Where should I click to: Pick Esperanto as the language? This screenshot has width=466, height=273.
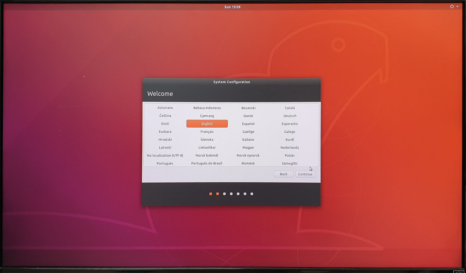[290, 124]
